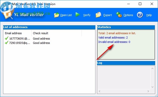Maximize the YL Mail Verifier window
The width and height of the screenshot is (158, 97).
[x=140, y=4]
